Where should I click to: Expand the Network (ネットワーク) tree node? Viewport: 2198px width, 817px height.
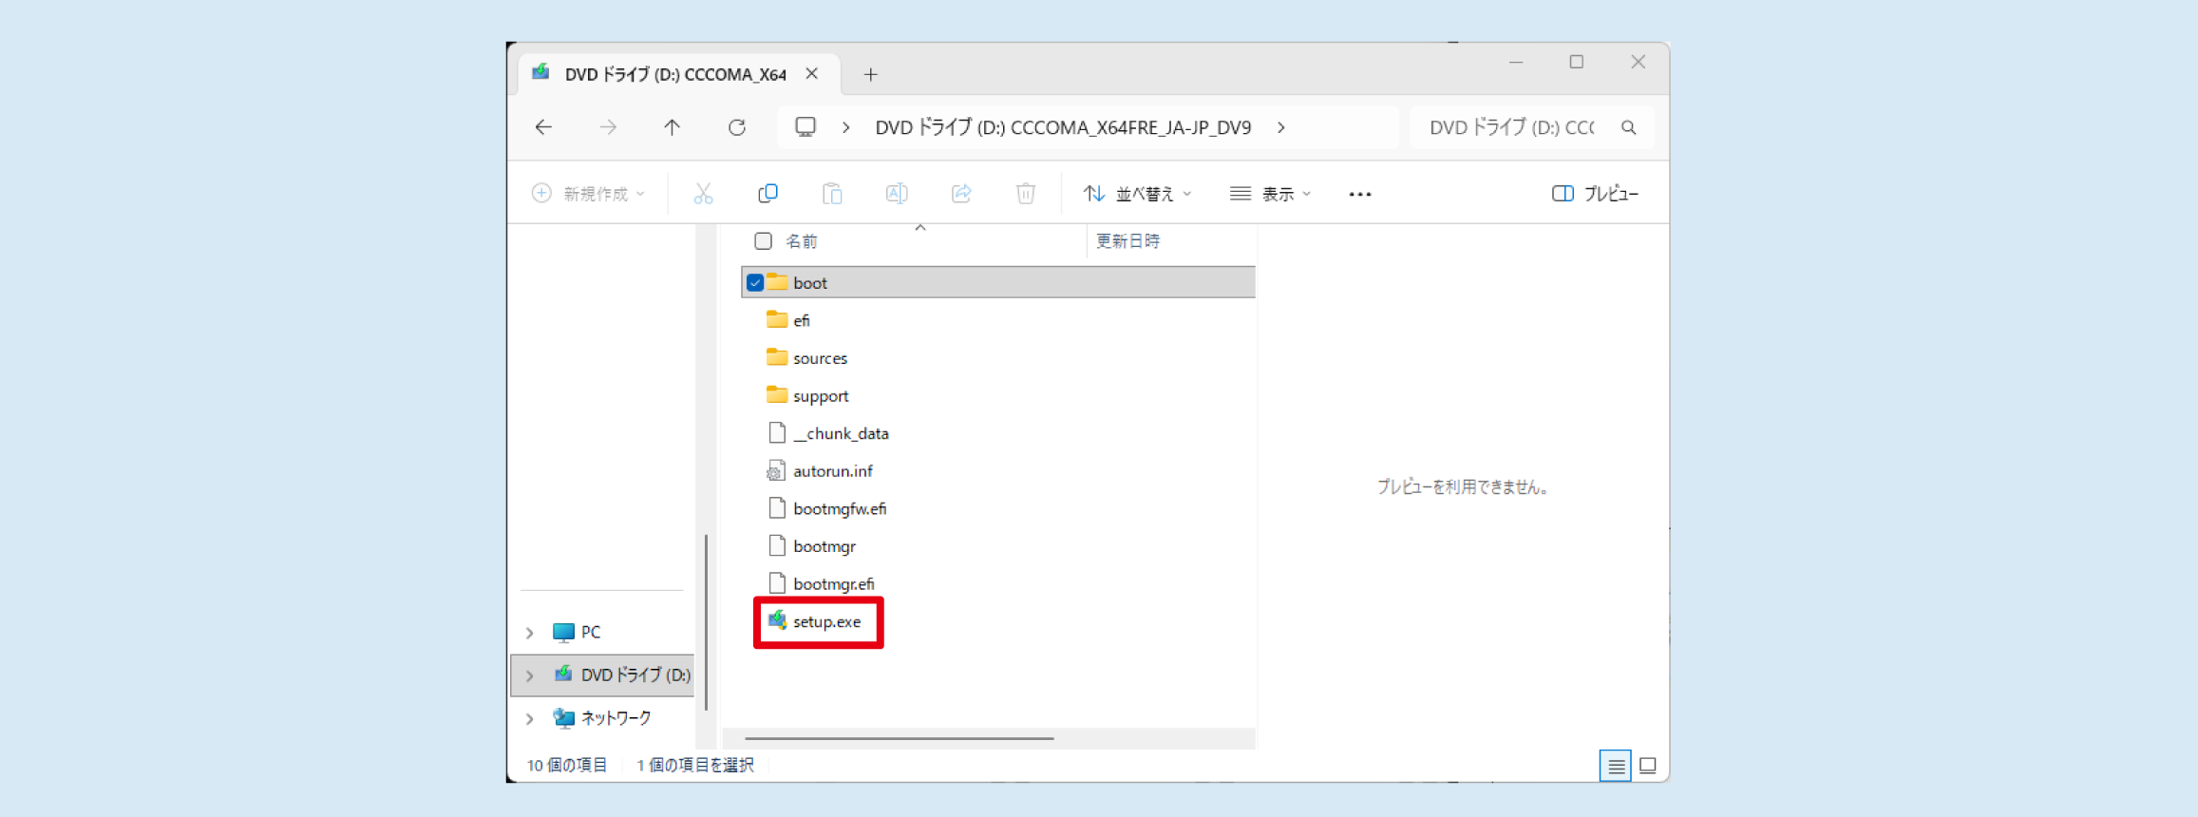530,719
